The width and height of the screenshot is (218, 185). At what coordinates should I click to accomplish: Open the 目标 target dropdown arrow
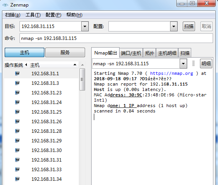(85, 26)
